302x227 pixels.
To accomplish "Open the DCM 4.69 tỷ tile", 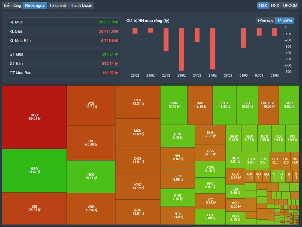I will 264,138.
